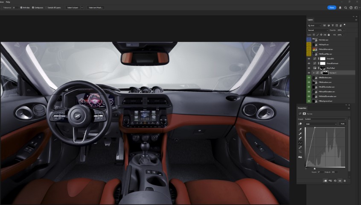
Task: Select the white point eyedropper in Curves
Action: click(x=300, y=138)
